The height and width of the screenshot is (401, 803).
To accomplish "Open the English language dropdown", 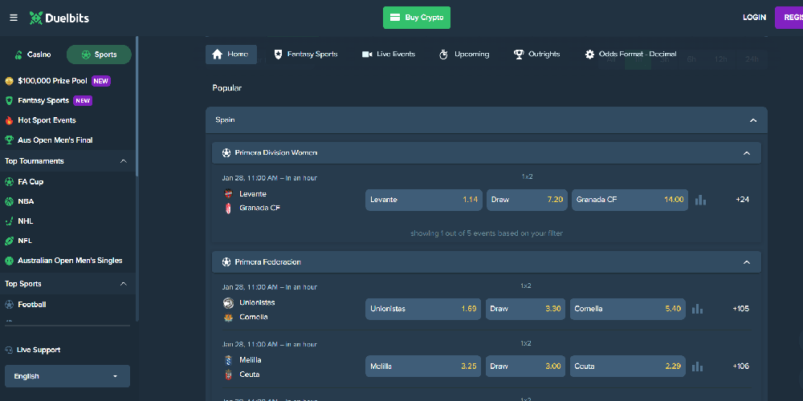I will pos(67,376).
